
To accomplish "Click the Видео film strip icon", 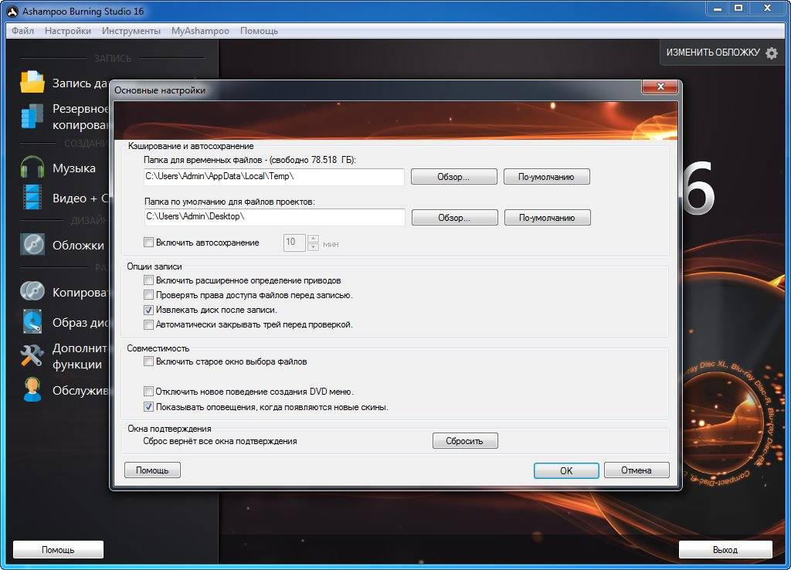I will tap(32, 197).
